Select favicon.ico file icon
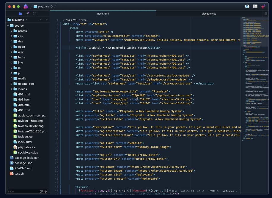The height and width of the screenshot is (198, 272). pos(15,137)
